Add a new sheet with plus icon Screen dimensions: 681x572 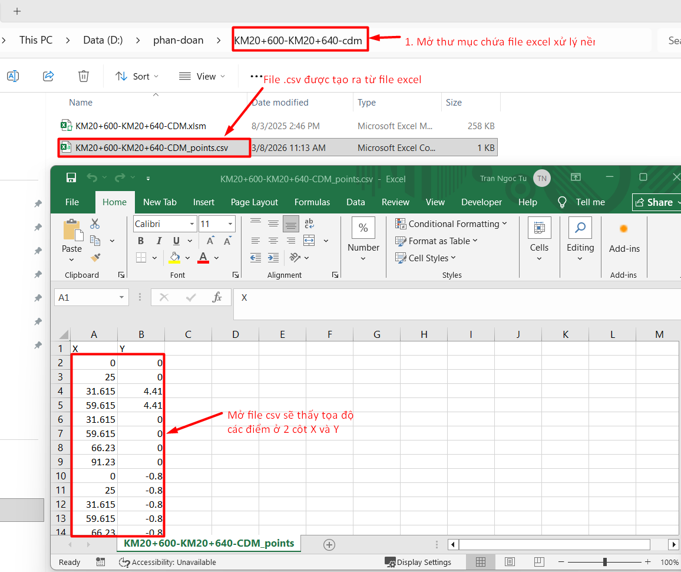click(329, 544)
